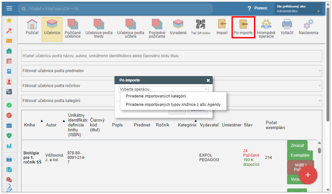Screen dimensions: 332x194
Task: Click the green Exempláre button
Action: [300, 155]
